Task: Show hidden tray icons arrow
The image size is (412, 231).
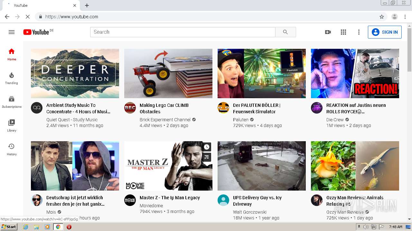Action: pos(359,227)
